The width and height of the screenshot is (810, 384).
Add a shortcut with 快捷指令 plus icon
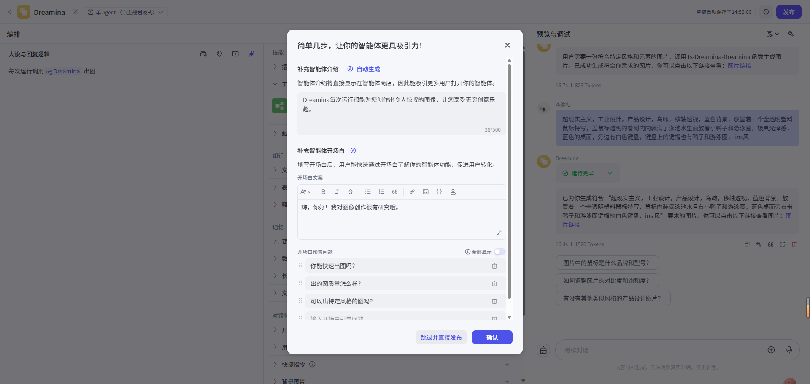507,365
